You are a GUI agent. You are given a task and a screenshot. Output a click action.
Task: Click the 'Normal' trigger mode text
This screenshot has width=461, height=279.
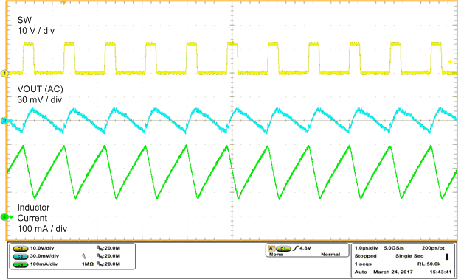[x=330, y=255]
